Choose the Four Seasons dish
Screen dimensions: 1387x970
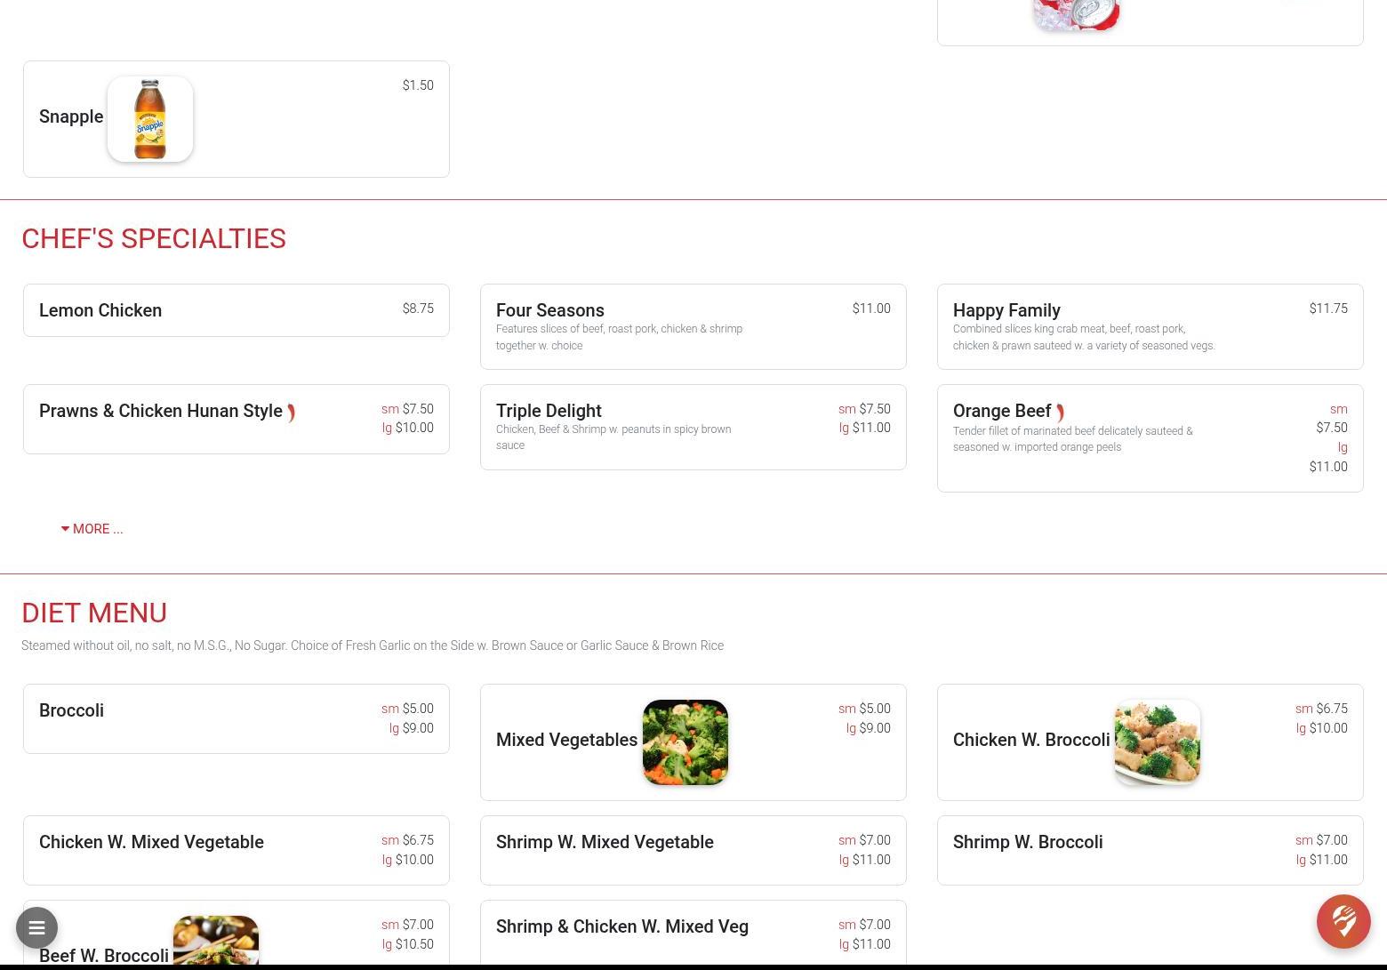[693, 326]
